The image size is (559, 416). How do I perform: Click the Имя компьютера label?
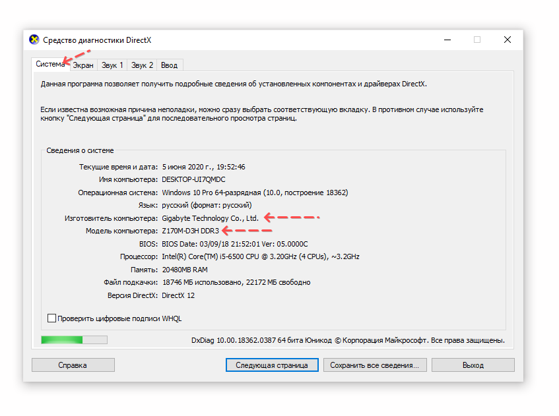point(128,179)
